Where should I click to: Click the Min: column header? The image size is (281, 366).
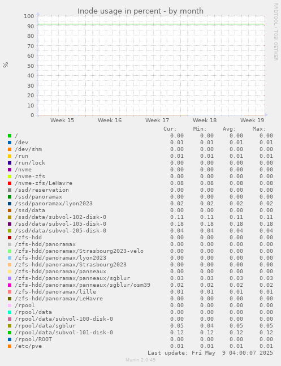tap(200, 129)
